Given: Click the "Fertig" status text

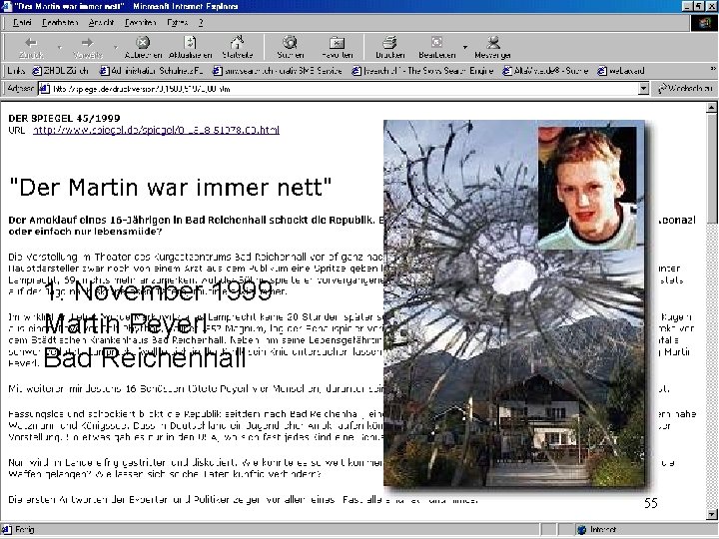Looking at the screenshot, I should tap(25, 530).
